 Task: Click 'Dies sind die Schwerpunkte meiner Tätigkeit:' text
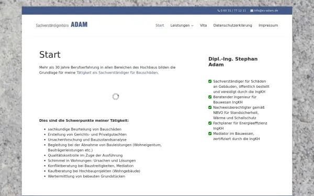click(x=84, y=120)
